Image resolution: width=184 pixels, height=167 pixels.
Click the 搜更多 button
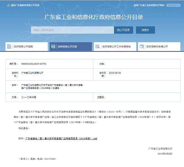point(146,30)
